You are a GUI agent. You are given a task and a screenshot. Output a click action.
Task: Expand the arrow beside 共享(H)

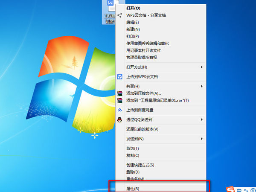pos(202,86)
